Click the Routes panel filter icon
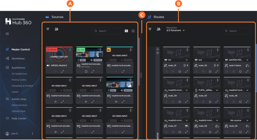Image resolution: width=257 pixels, height=140 pixels. [x=150, y=29]
